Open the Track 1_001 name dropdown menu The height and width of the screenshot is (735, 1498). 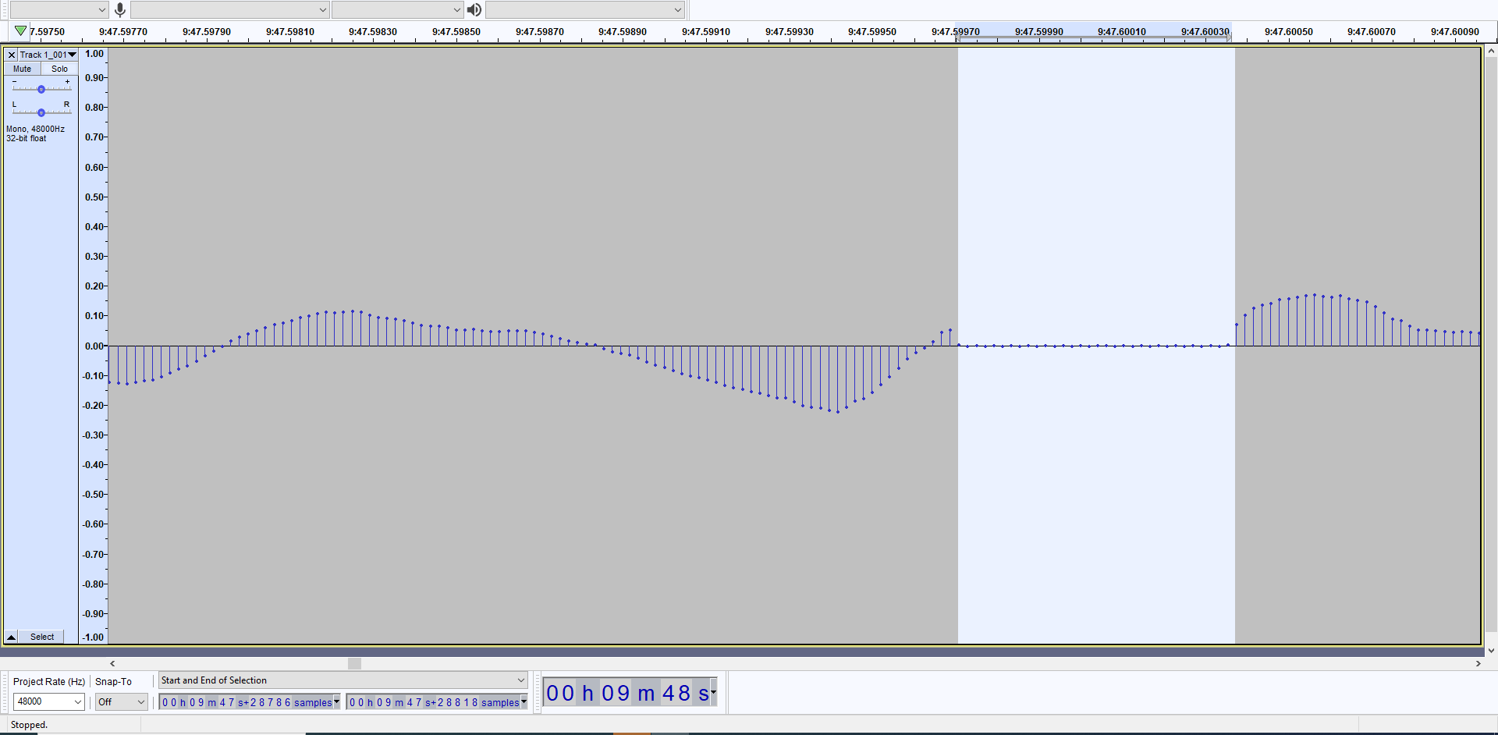(x=48, y=55)
